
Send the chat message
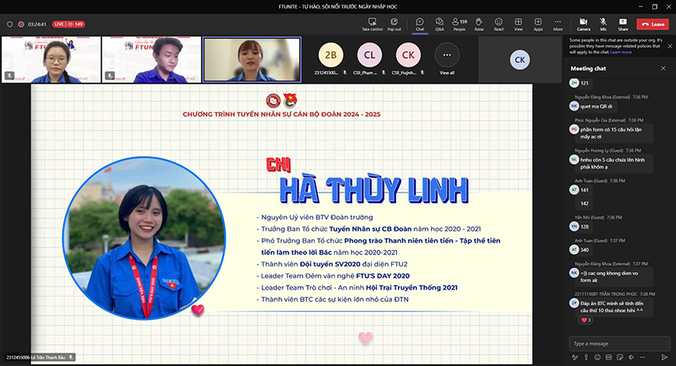point(664,357)
